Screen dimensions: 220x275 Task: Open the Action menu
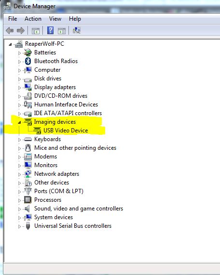pyautogui.click(x=33, y=19)
